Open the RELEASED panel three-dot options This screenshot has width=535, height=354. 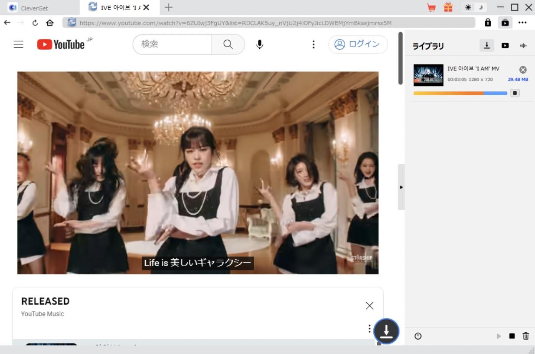tap(369, 329)
